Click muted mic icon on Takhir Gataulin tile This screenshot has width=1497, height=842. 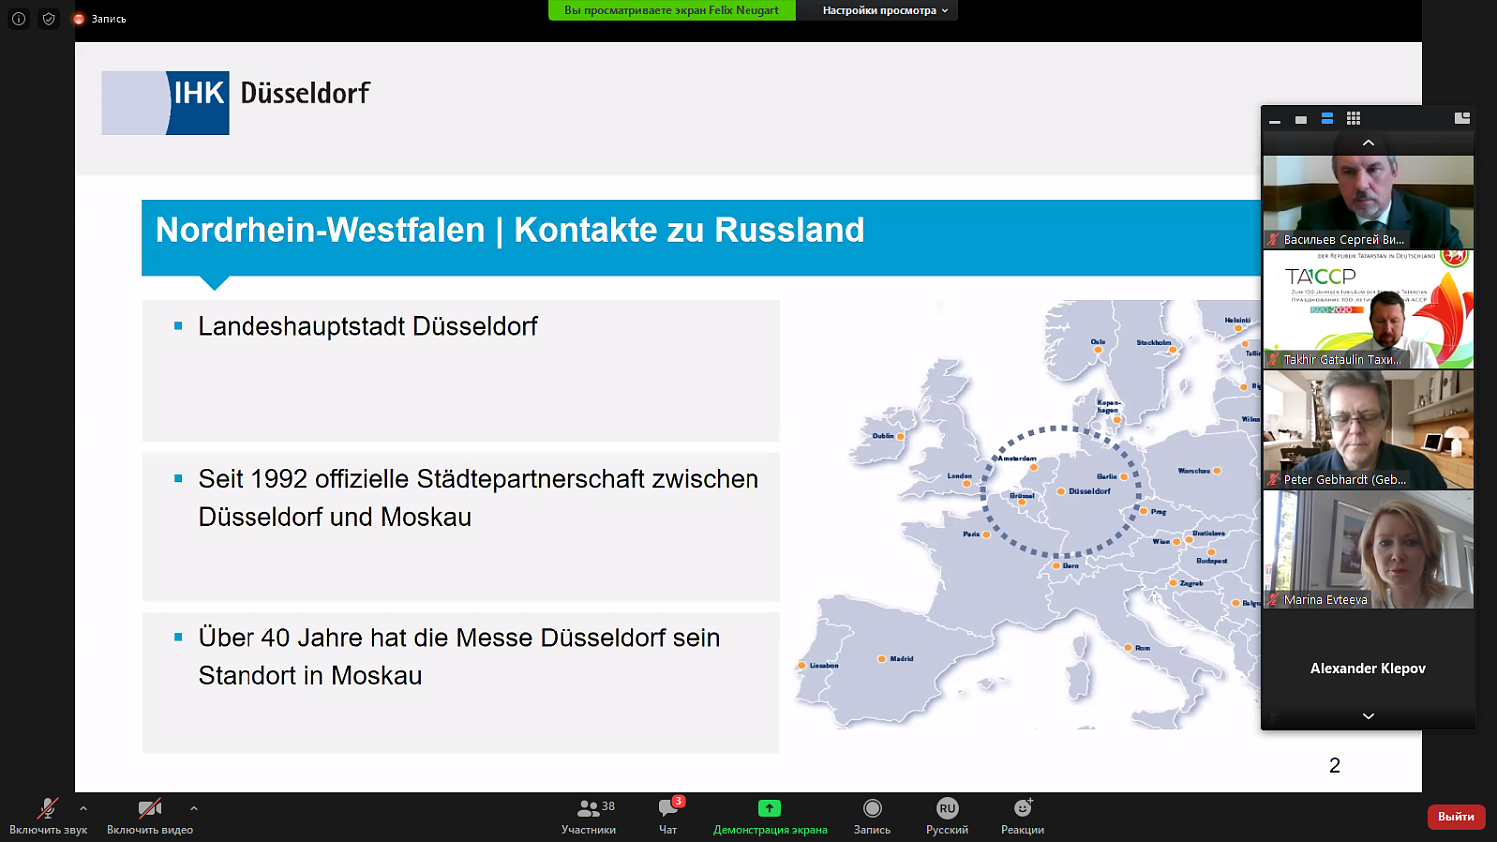pos(1273,359)
